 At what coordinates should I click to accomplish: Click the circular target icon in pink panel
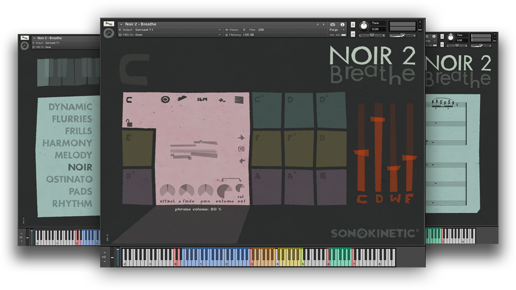(x=165, y=99)
